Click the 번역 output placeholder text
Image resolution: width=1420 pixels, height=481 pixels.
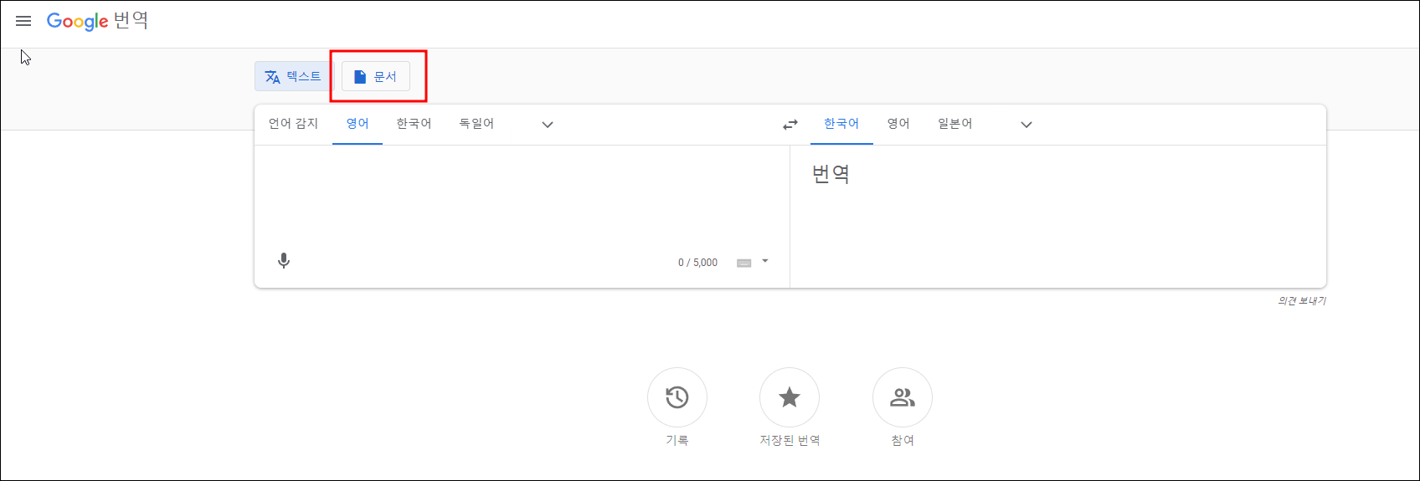(x=831, y=174)
